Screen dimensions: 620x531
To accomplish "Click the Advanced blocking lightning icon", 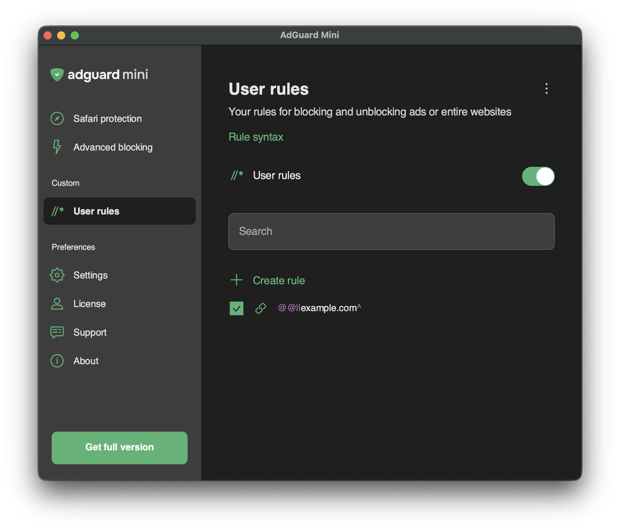I will point(57,147).
